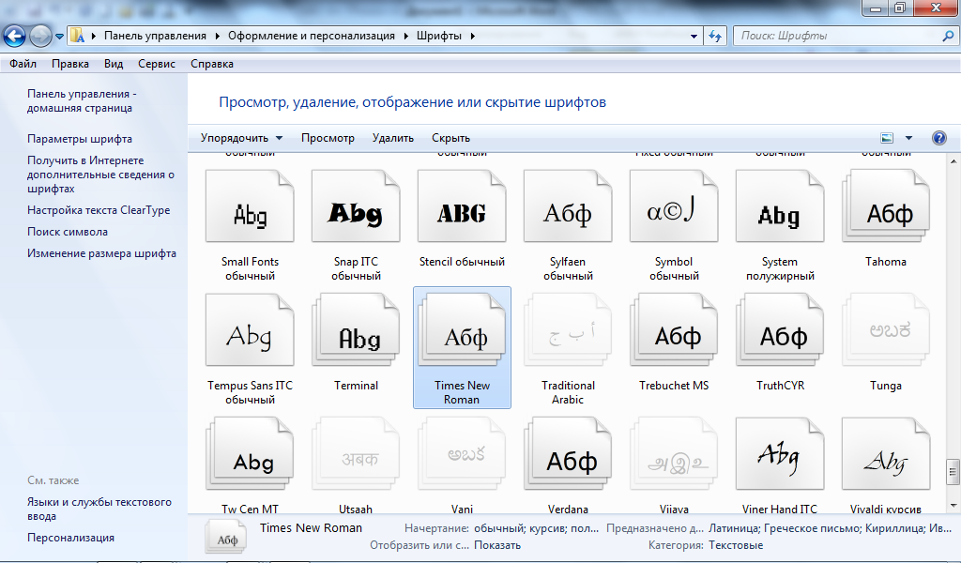The height and width of the screenshot is (563, 961).
Task: Expand arrow after Оформление и персонализация
Action: (405, 37)
